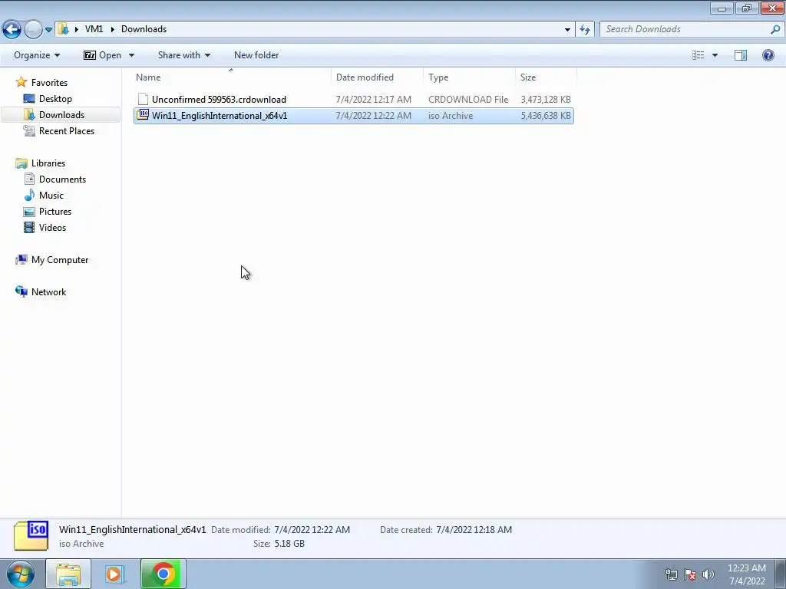Click the Music note icon

pyautogui.click(x=30, y=195)
